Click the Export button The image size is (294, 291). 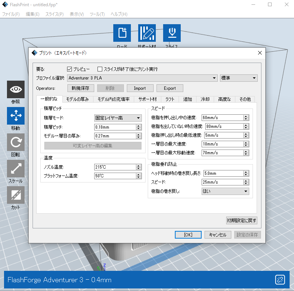click(x=170, y=88)
